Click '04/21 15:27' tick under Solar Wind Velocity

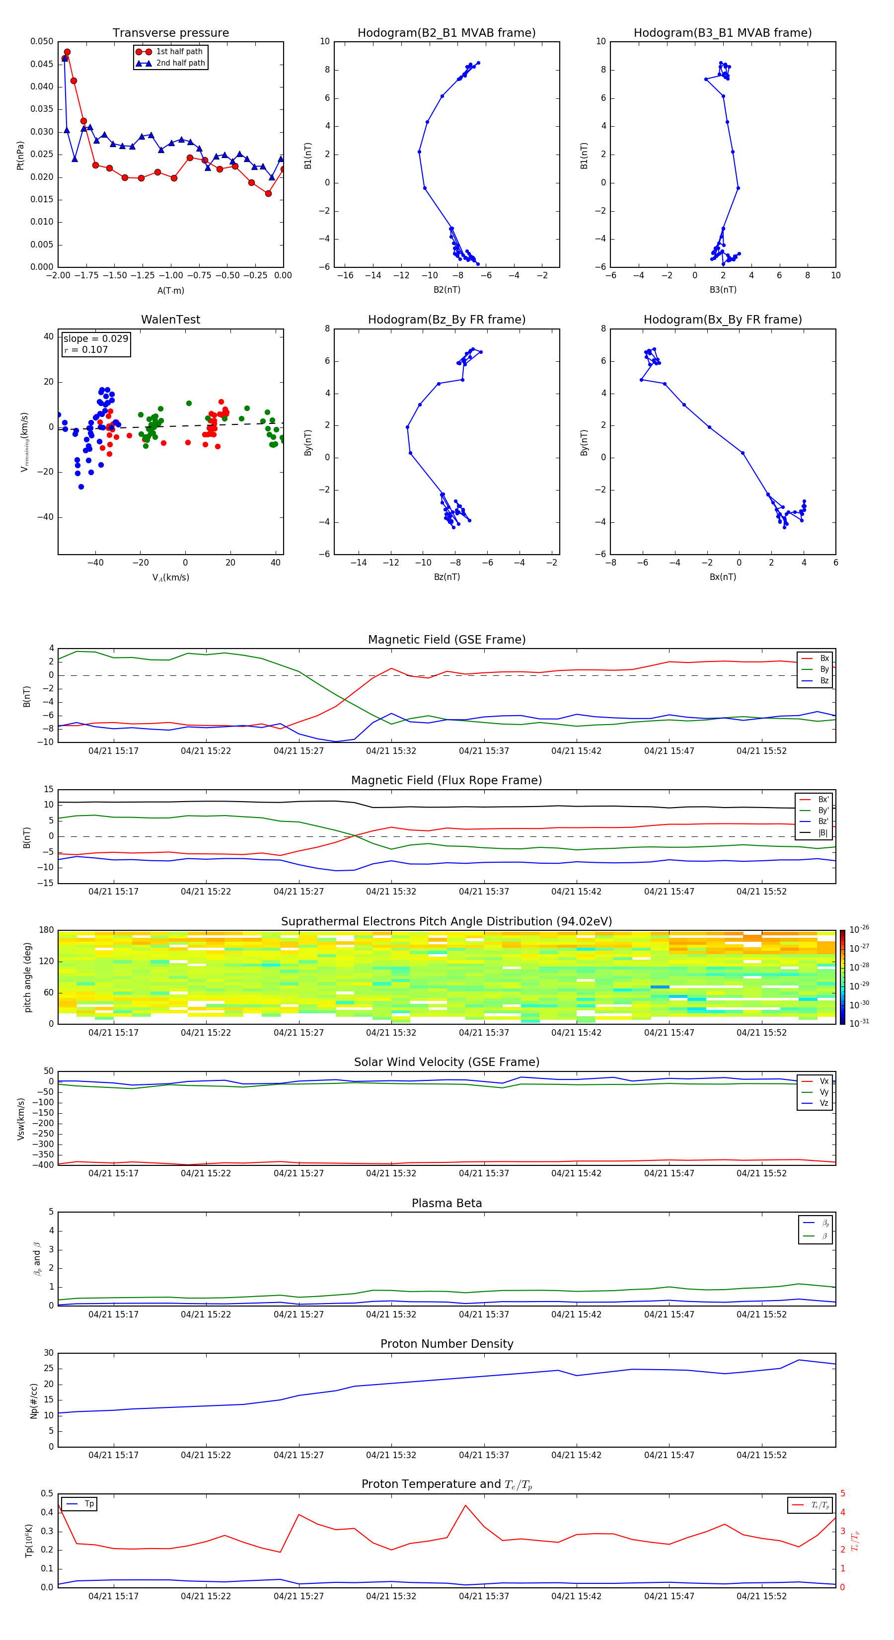tap(298, 1173)
